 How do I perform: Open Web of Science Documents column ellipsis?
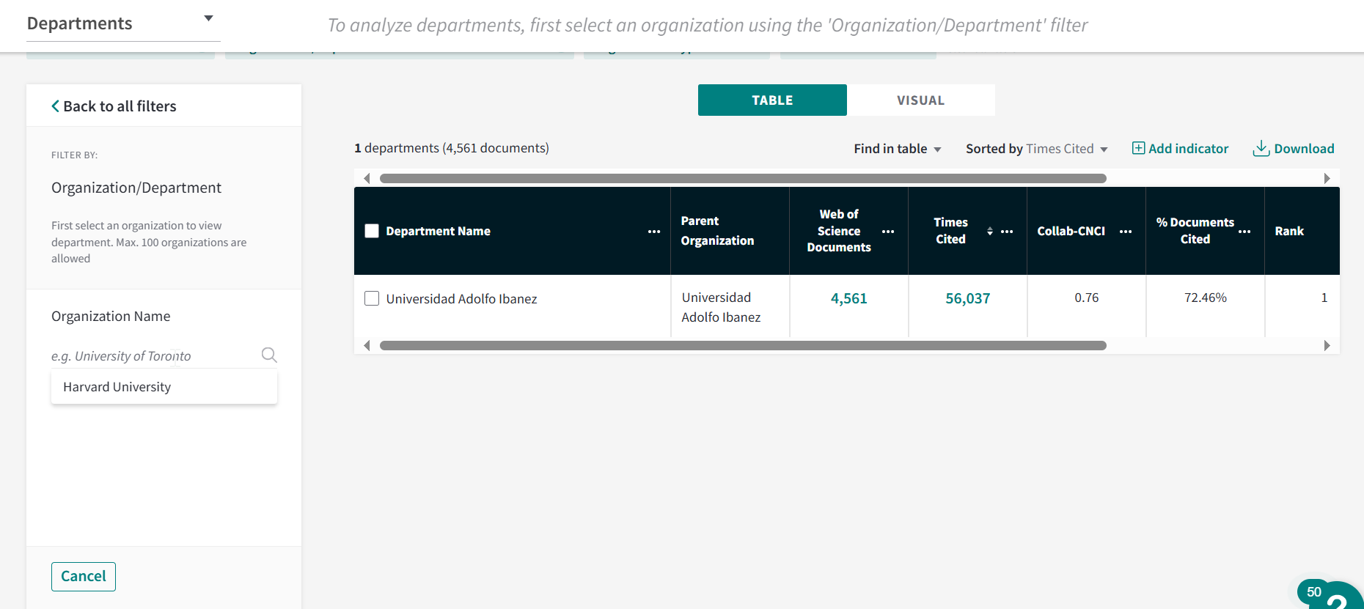tap(888, 231)
